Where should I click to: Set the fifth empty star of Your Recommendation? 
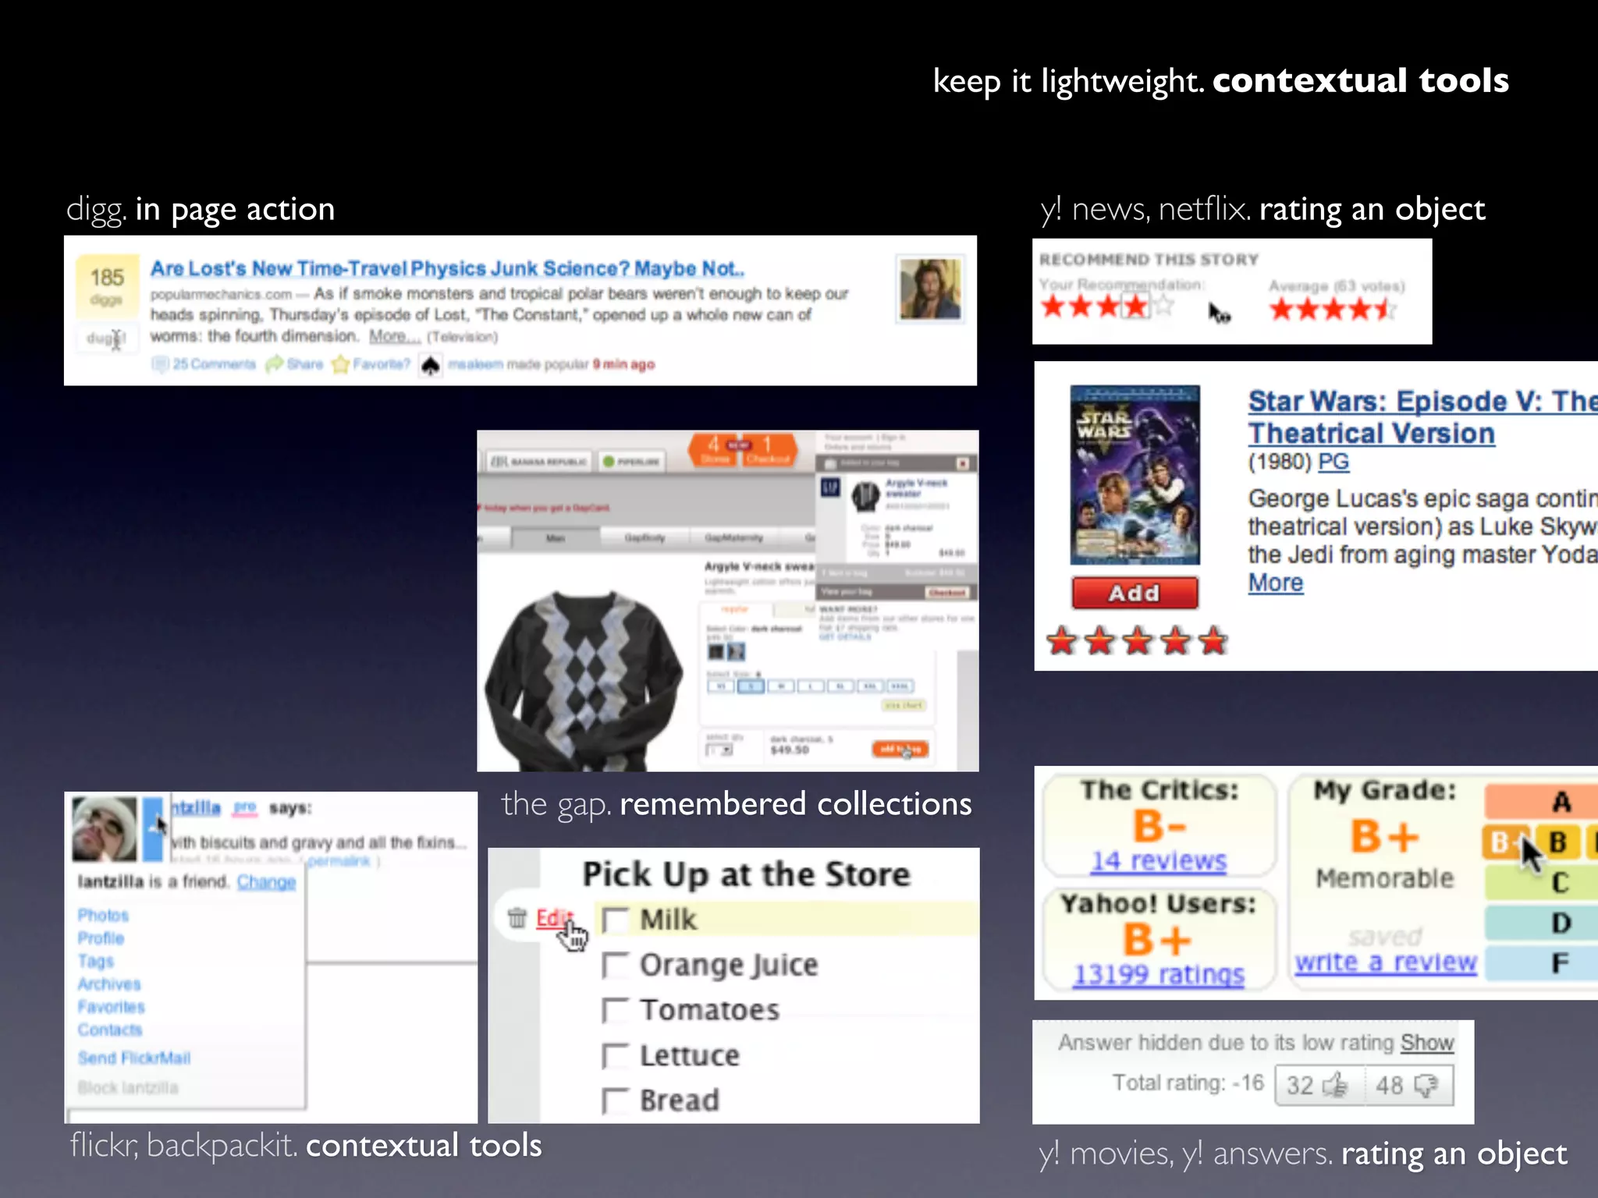tap(1163, 307)
